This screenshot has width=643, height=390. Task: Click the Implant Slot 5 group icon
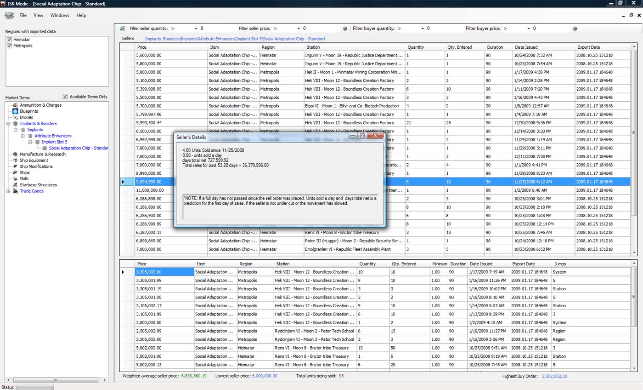tap(37, 142)
